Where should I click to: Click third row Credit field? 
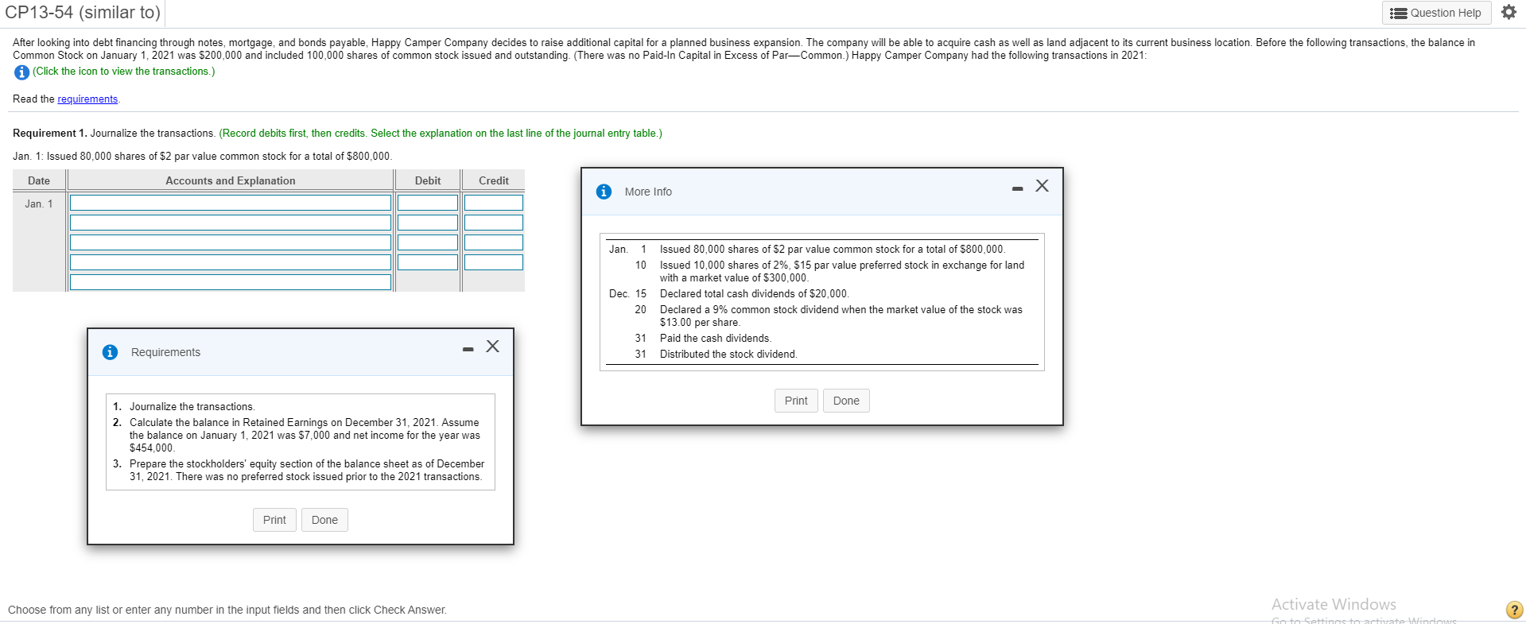[x=494, y=242]
